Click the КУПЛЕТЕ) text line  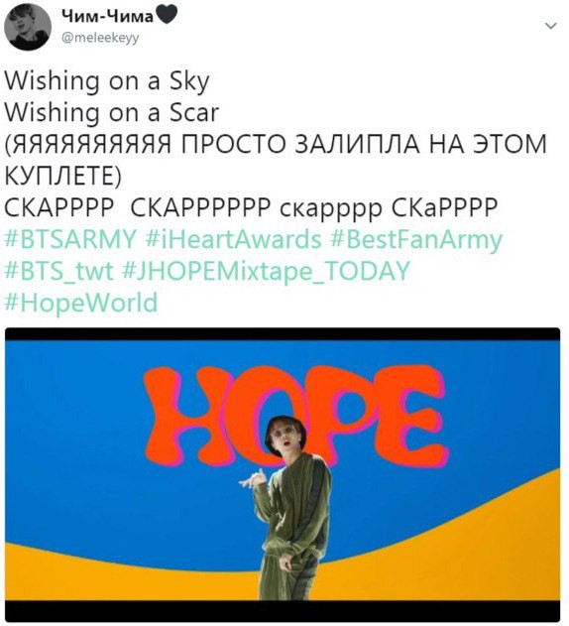[x=62, y=176]
